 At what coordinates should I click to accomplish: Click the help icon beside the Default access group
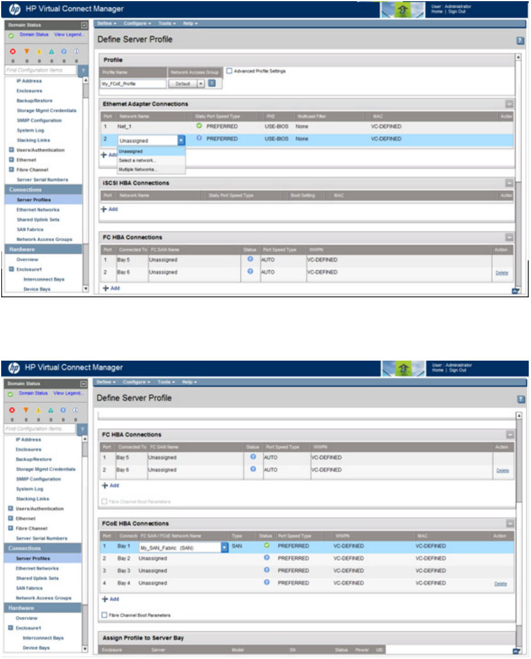coord(212,83)
